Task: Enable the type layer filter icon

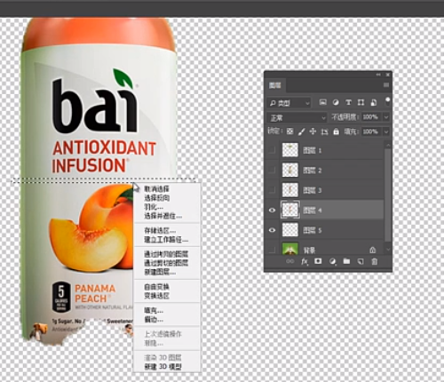Action: [x=348, y=102]
